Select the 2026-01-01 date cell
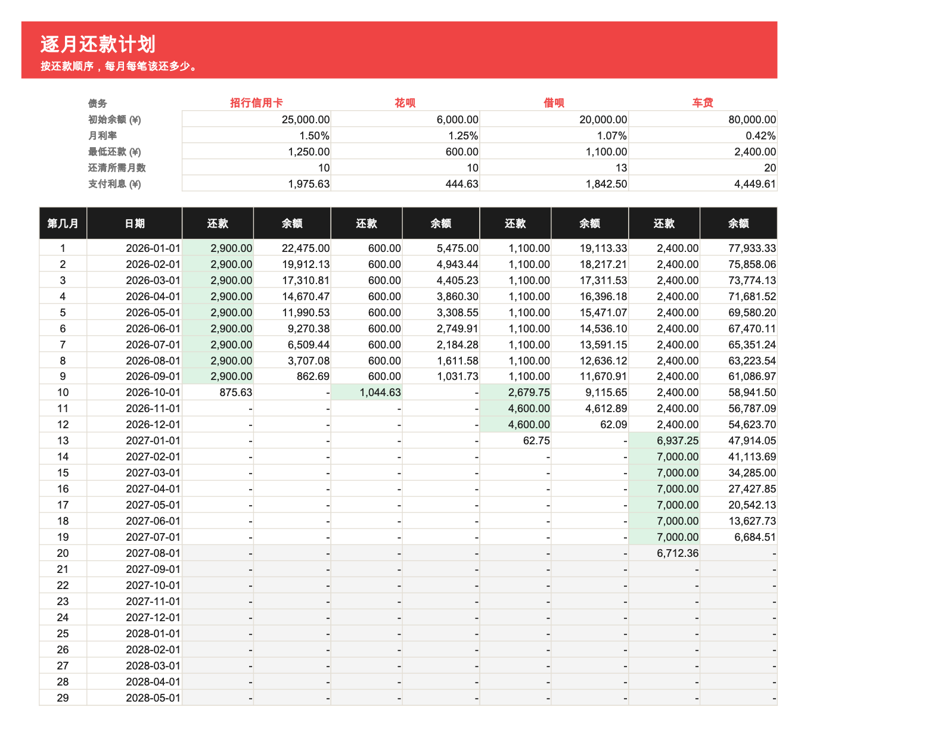The image size is (944, 729). click(135, 248)
